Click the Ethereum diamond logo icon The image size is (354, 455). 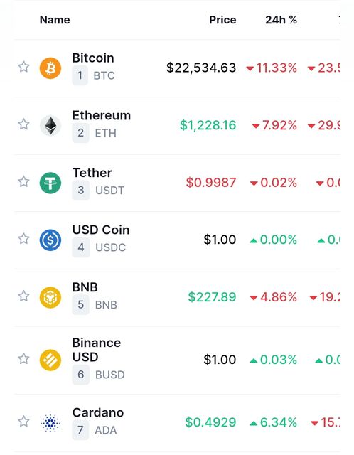pos(50,126)
